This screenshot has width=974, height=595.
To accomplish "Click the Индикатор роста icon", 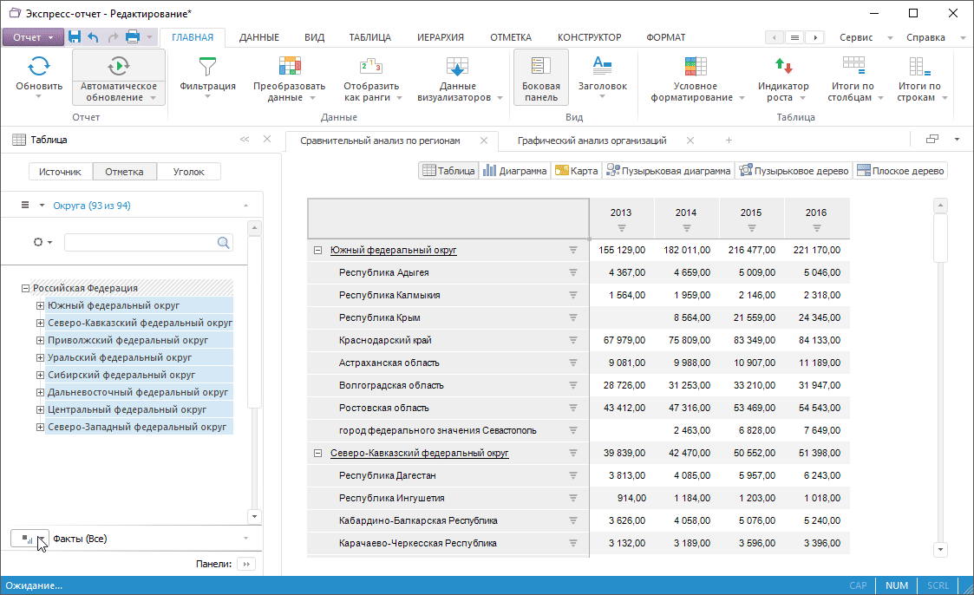I will point(783,66).
